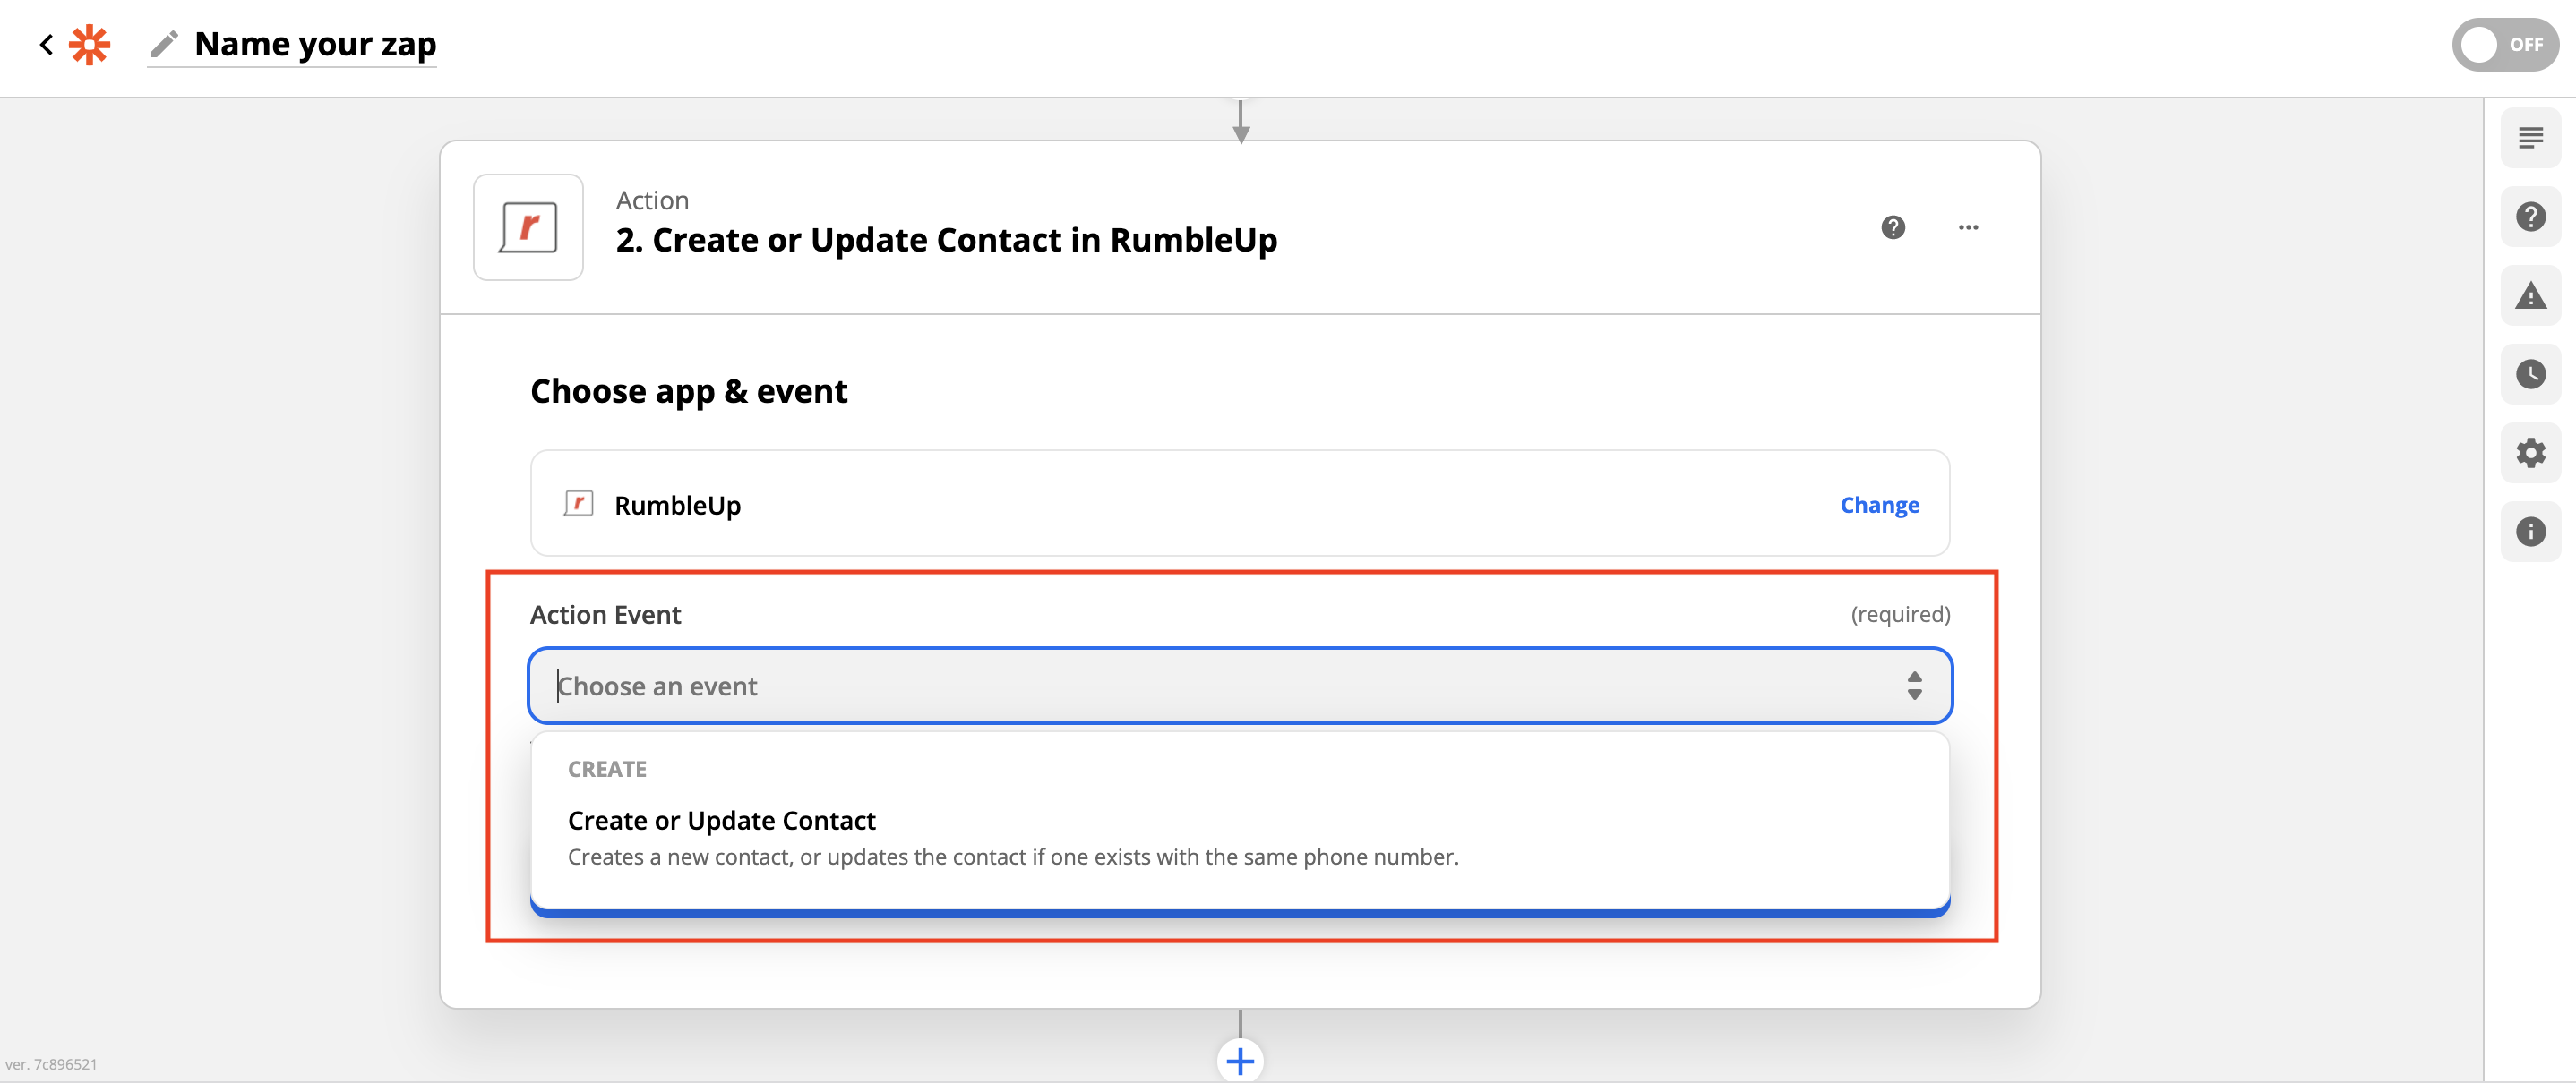Go back using the left chevron
The image size is (2576, 1083).
tap(46, 45)
